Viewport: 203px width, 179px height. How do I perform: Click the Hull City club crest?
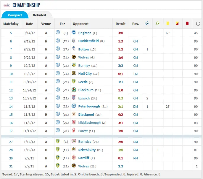(x=74, y=74)
